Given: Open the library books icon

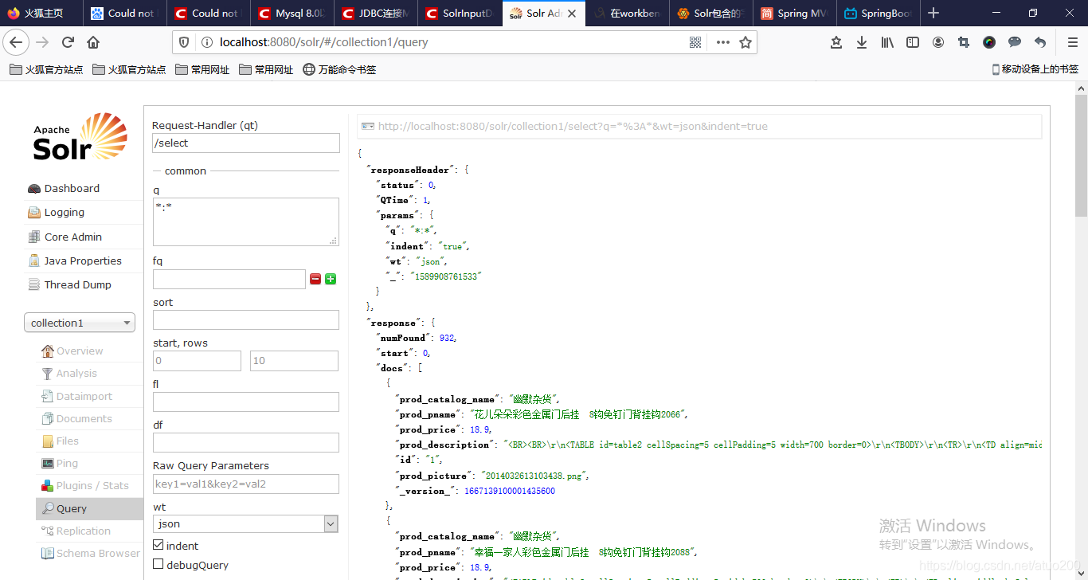Looking at the screenshot, I should (887, 42).
